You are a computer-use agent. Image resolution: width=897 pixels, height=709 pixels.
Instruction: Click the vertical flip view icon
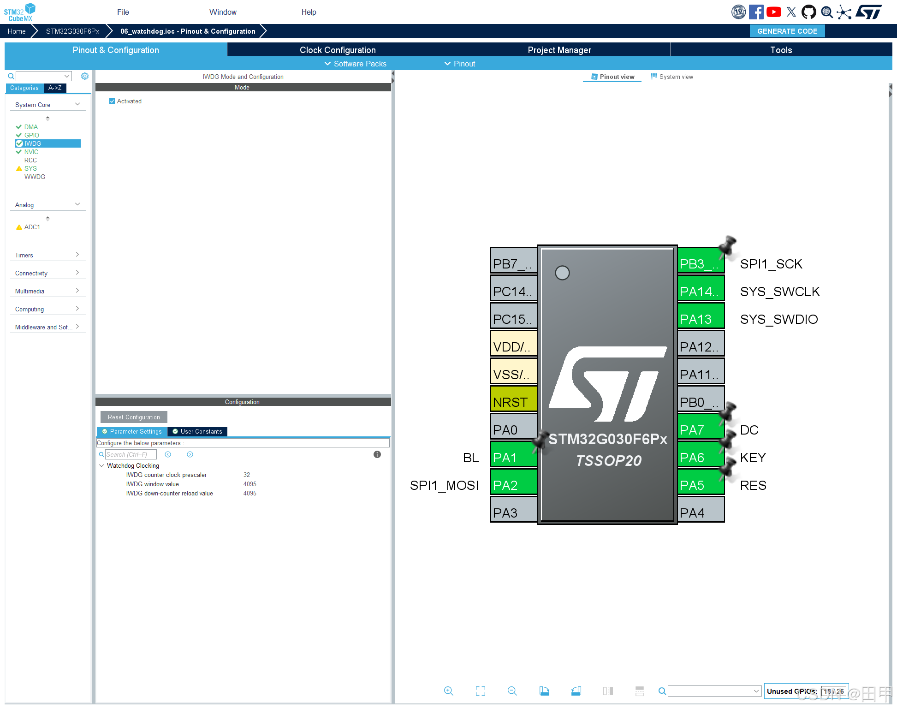(x=608, y=691)
